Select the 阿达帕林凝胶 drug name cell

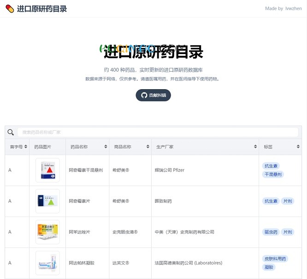pos(82,263)
